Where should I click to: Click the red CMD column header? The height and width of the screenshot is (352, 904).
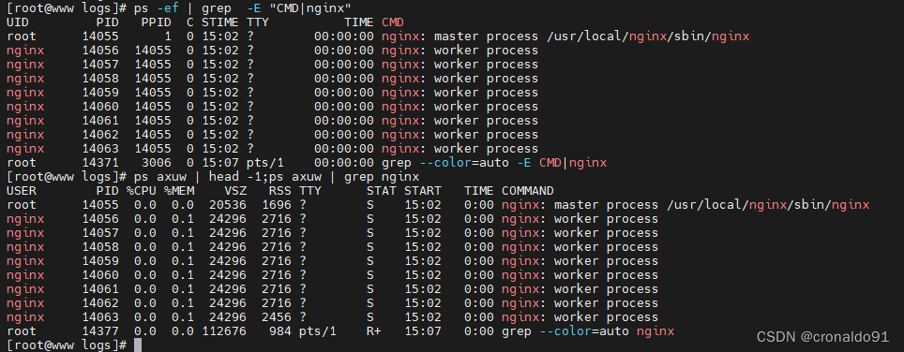click(x=393, y=22)
